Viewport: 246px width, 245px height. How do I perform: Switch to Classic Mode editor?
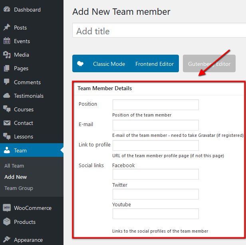point(109,64)
